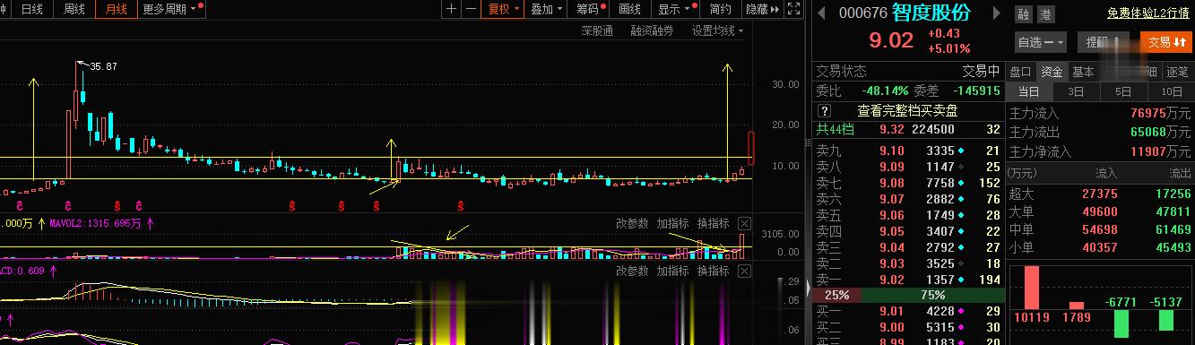
Task: Collapse the right side panel arrow
Action: [x=810, y=288]
